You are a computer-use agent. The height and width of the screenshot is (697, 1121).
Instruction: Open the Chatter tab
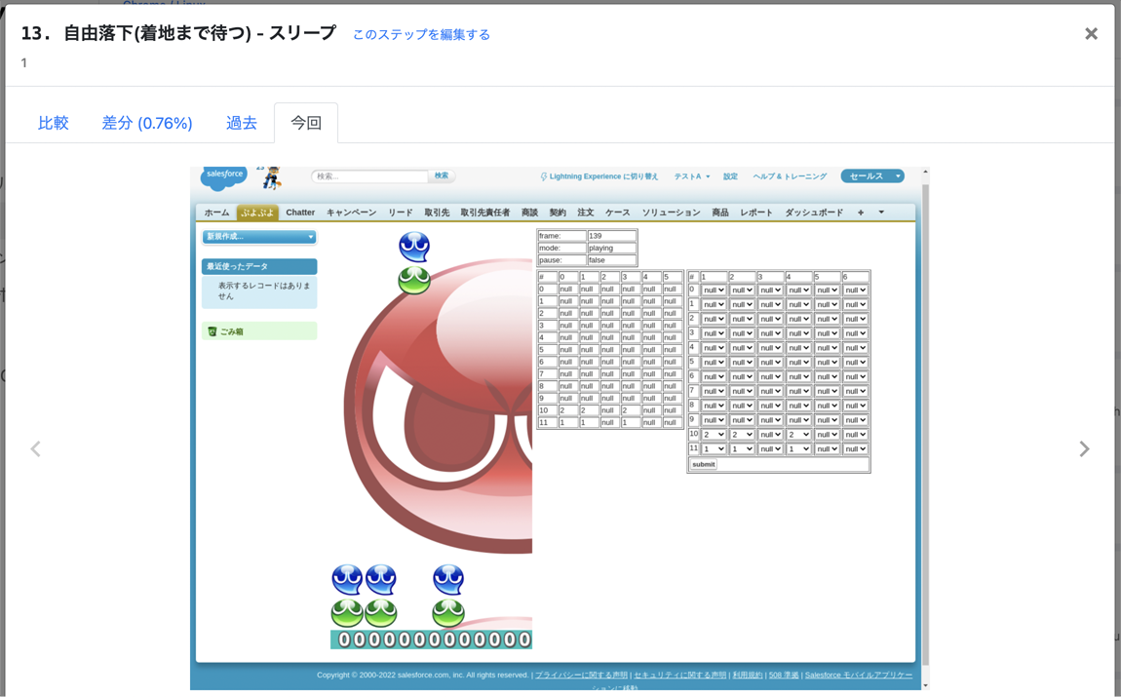pyautogui.click(x=300, y=213)
